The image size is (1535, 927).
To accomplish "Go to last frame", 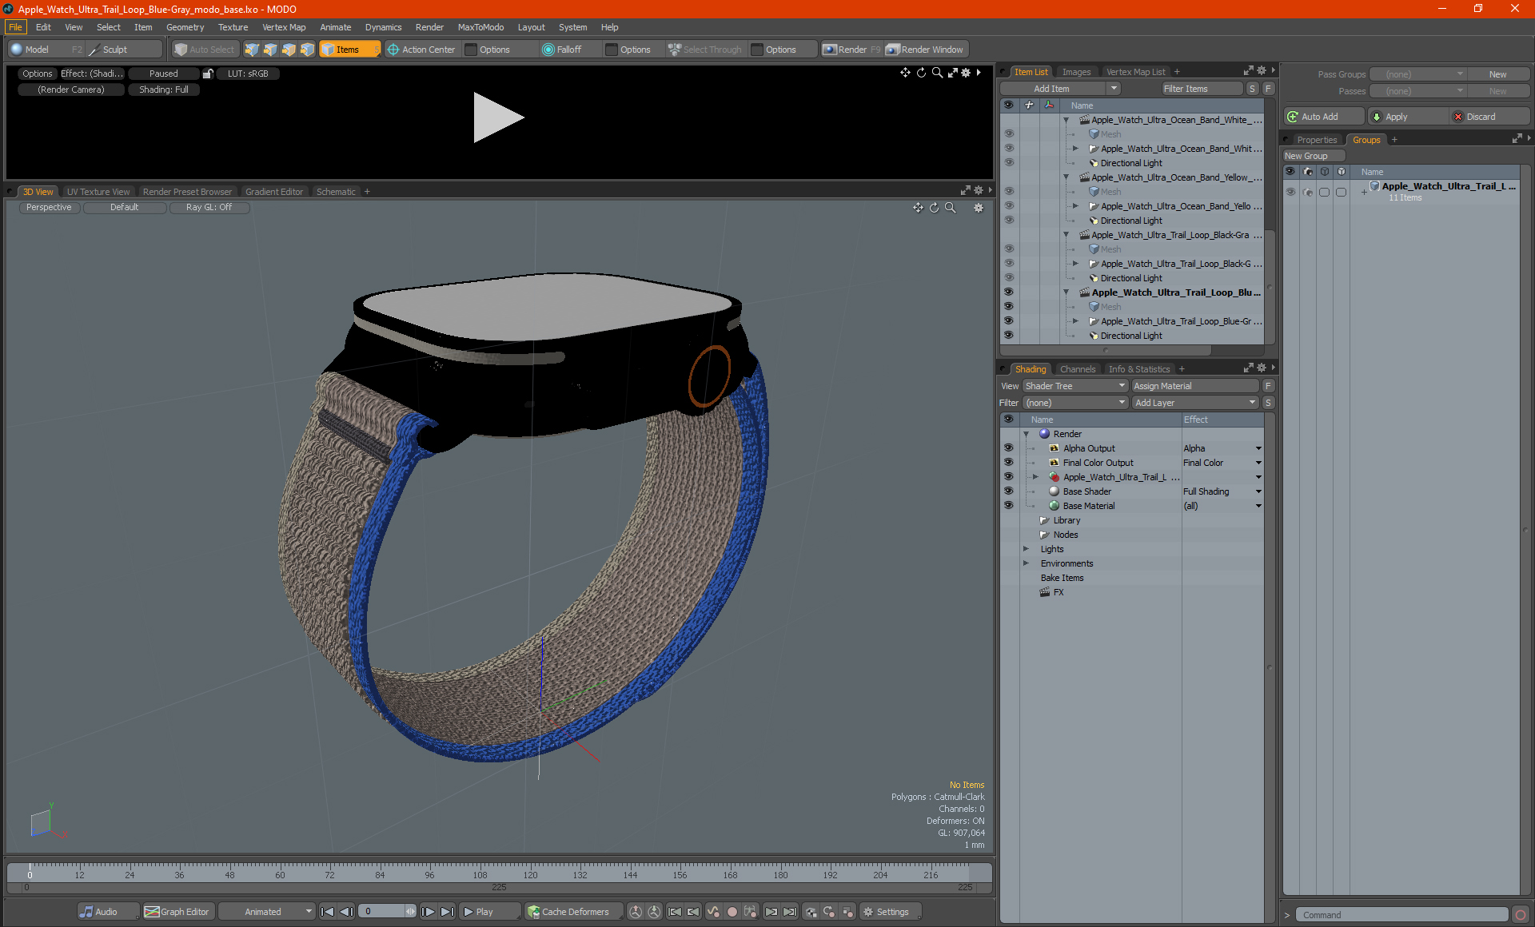I will pos(448,912).
